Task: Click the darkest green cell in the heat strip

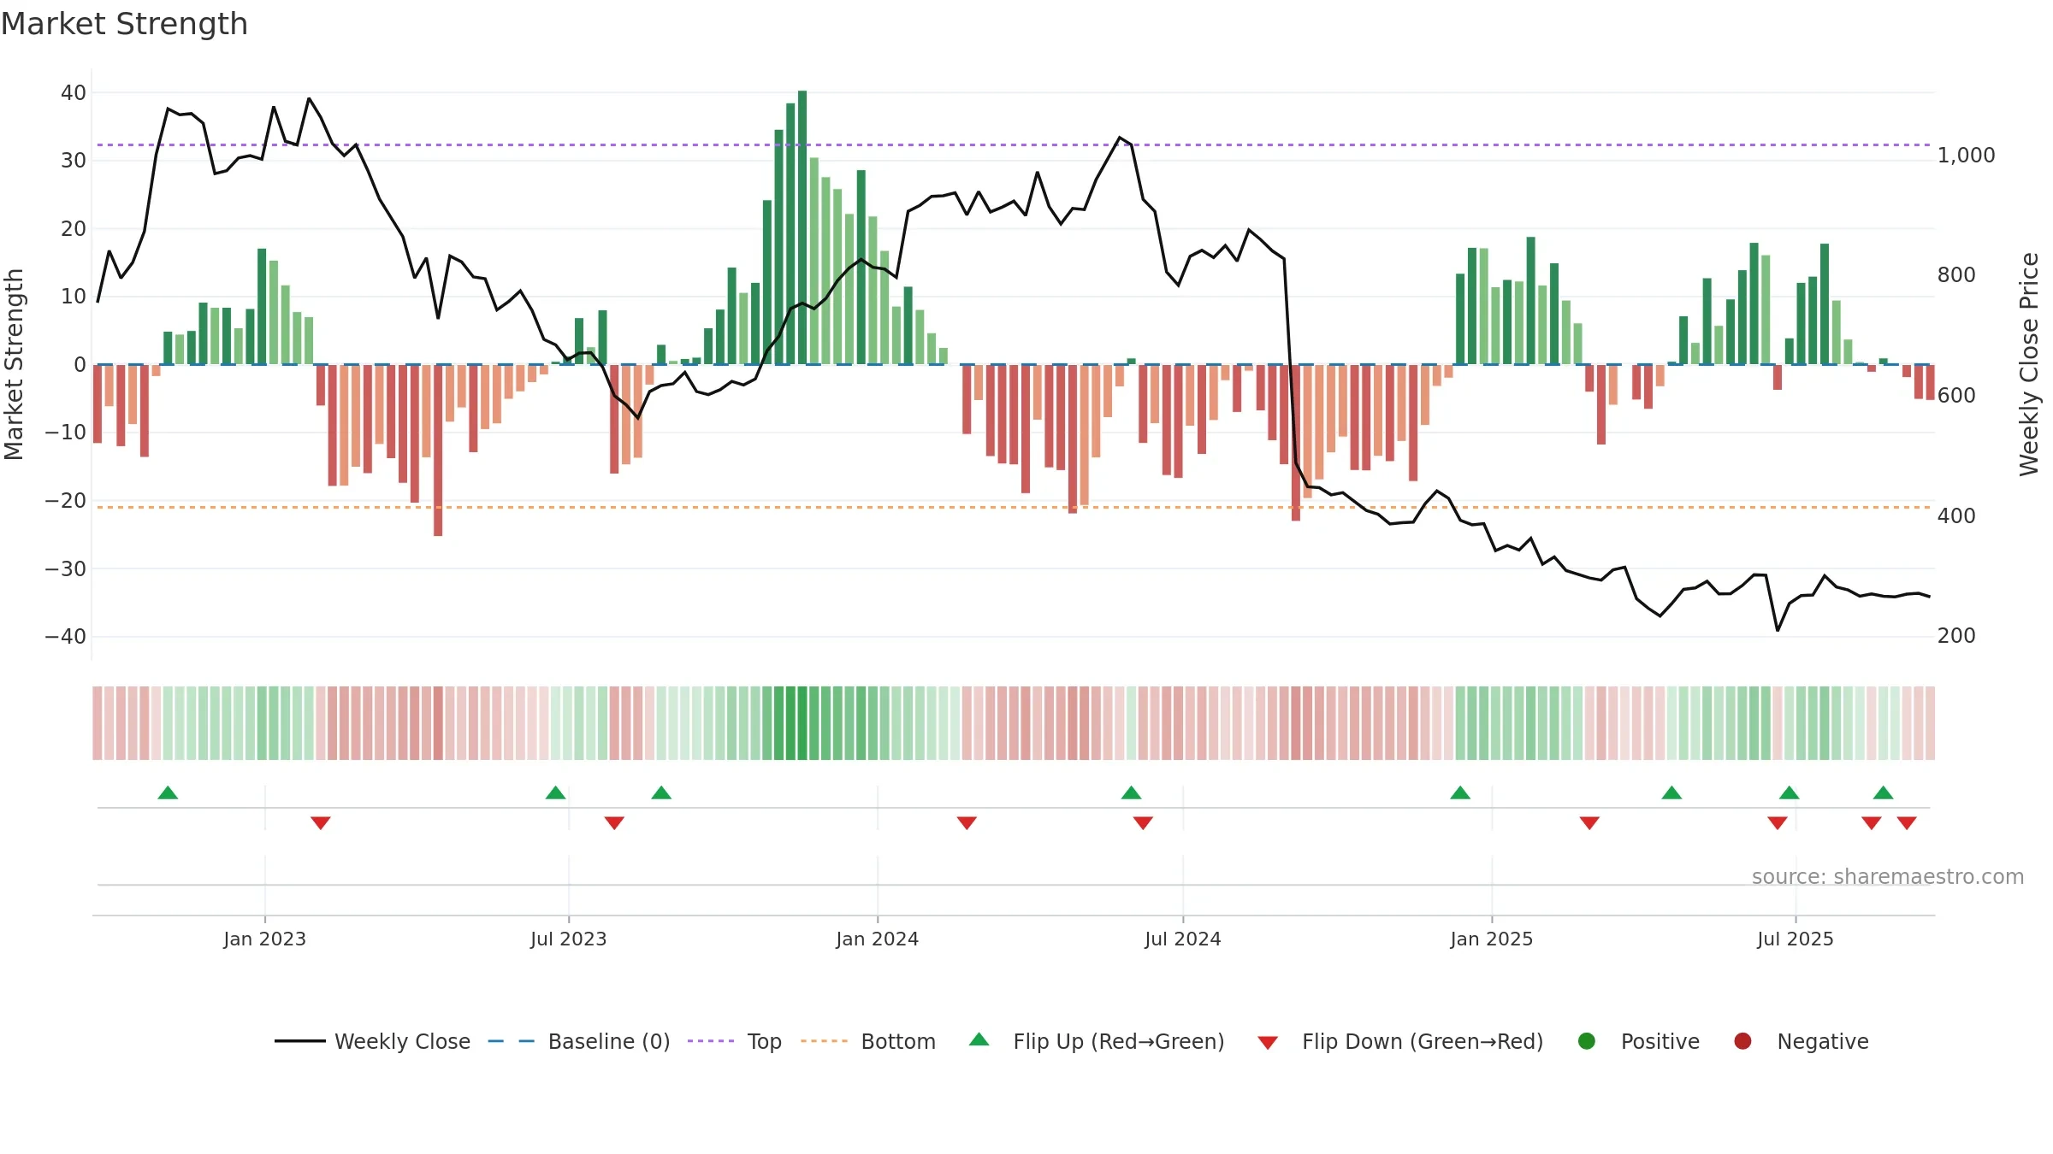Action: tap(802, 723)
